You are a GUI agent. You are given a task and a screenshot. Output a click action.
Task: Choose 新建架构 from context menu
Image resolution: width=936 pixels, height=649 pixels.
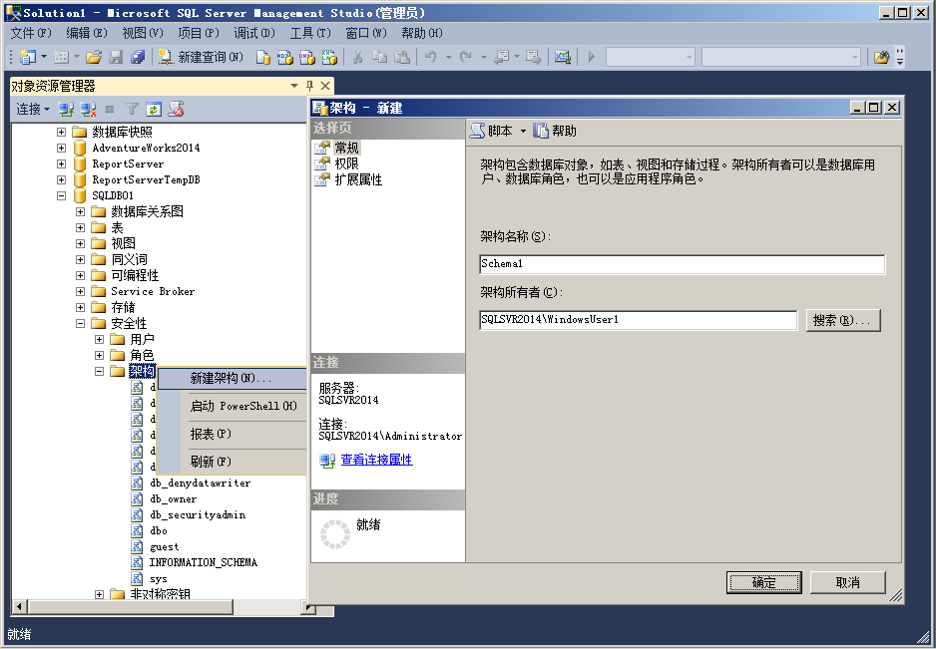coord(232,378)
